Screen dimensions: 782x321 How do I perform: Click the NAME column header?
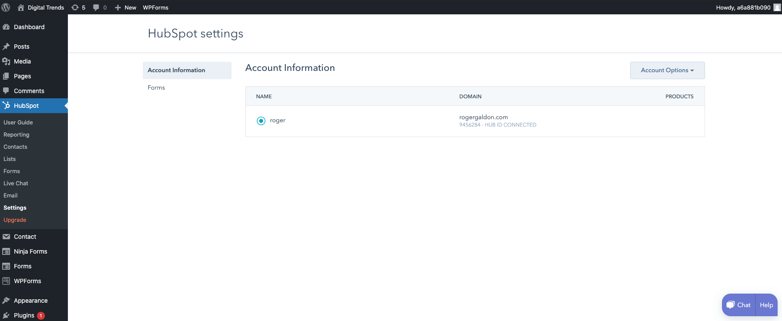click(x=264, y=97)
